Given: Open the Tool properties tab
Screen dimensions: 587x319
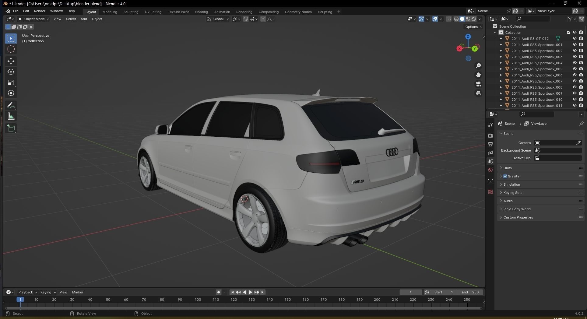Looking at the screenshot, I should coord(490,125).
